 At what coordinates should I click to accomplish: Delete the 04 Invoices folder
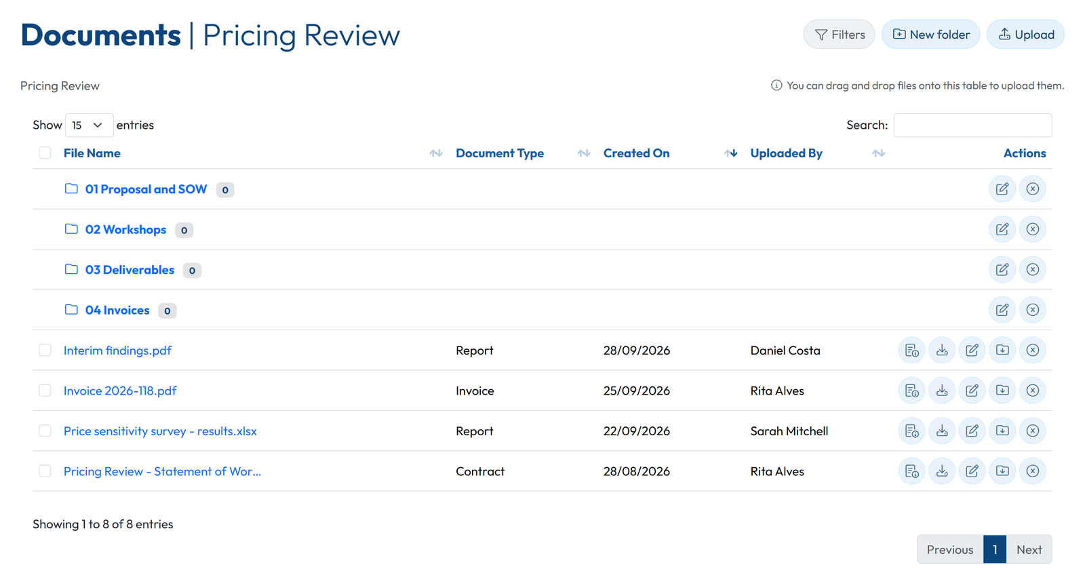click(x=1033, y=310)
